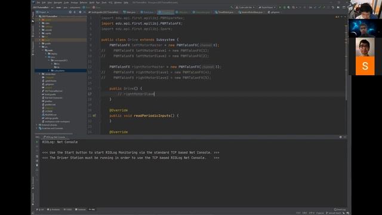The width and height of the screenshot is (382, 215).
Task: Click the trash clear icon in RIOLog sidebar
Action: tap(37, 165)
